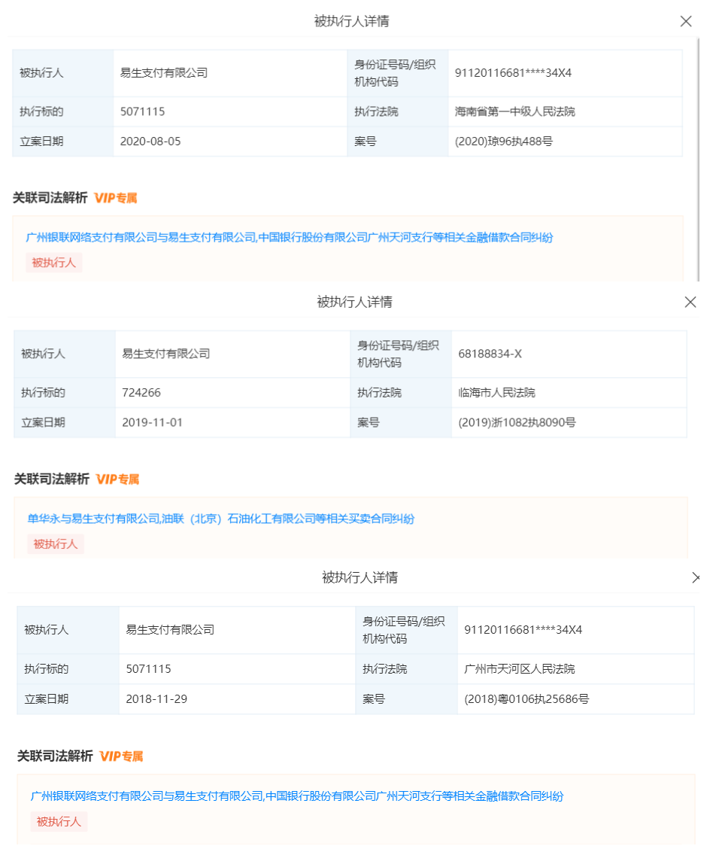707x852 pixels.
Task: Click the 被执行人 tag in the 2020 case analysis
Action: [53, 263]
